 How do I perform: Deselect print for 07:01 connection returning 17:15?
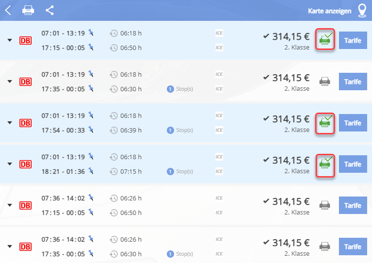click(325, 39)
